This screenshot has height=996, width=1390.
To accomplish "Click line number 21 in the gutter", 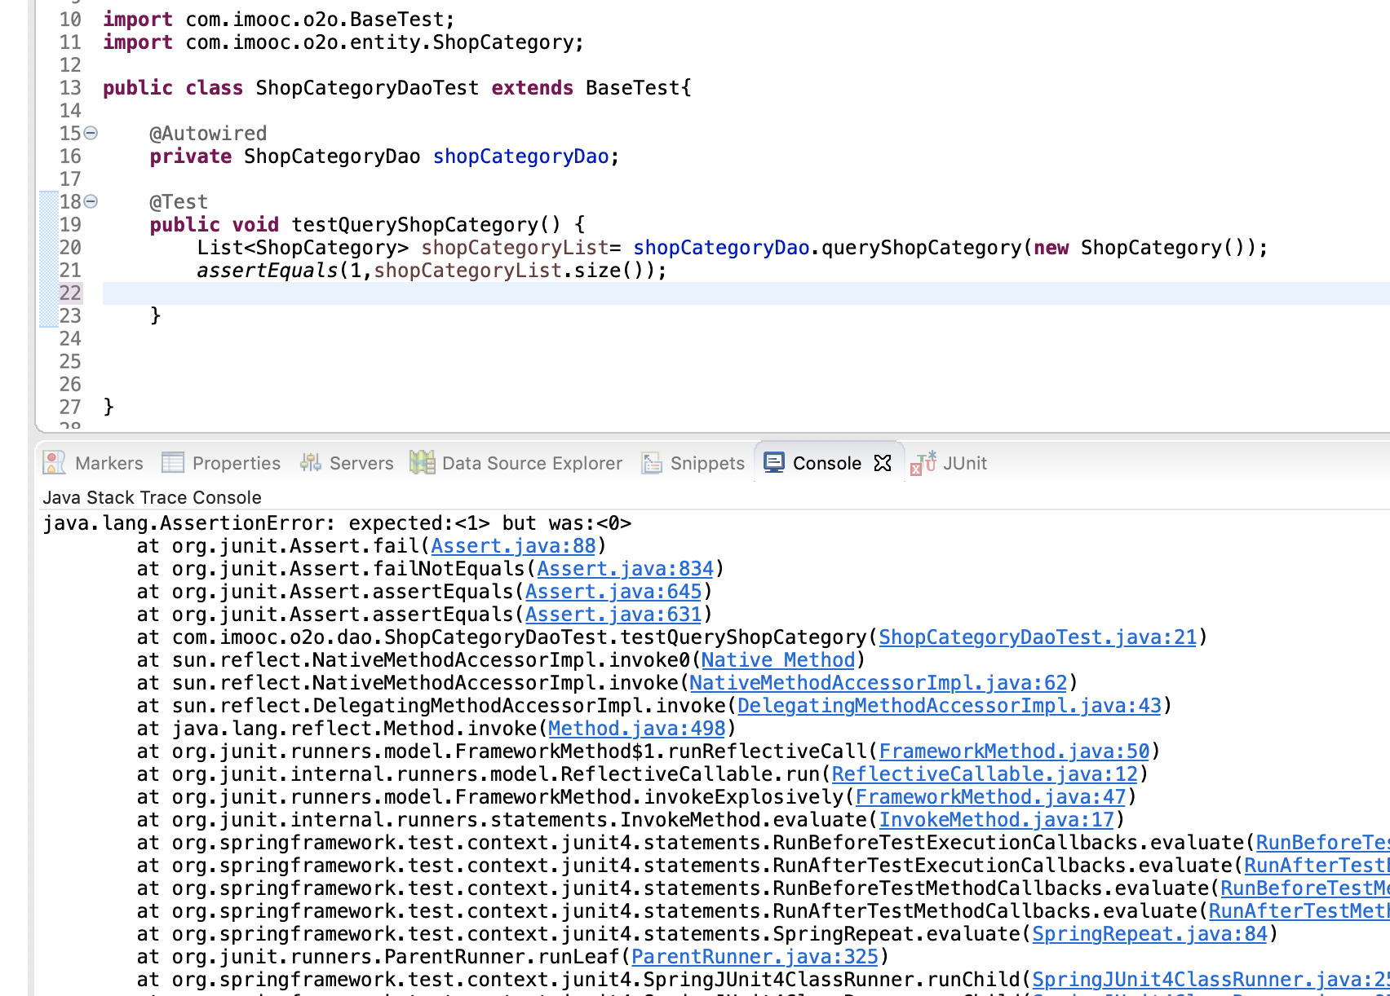I will [70, 271].
